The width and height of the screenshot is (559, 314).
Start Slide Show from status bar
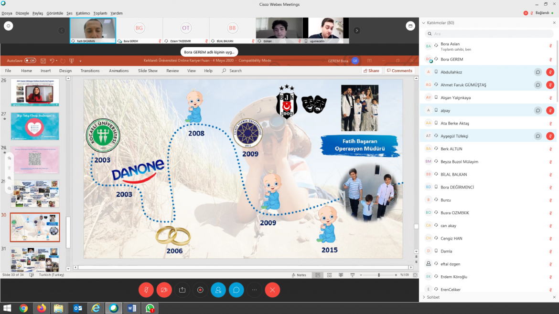click(353, 275)
